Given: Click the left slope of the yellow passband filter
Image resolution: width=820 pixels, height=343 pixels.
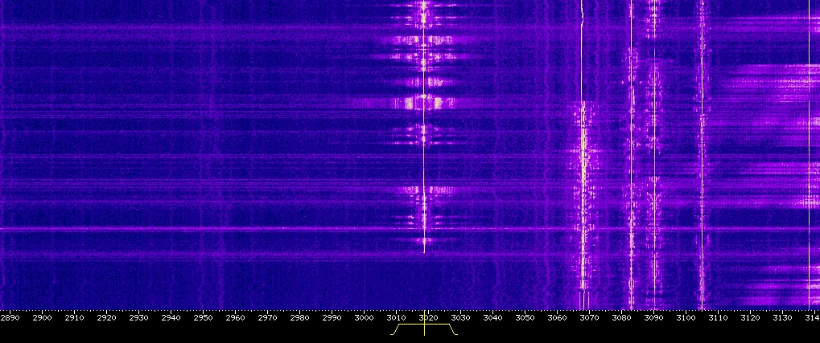Looking at the screenshot, I should 395,329.
